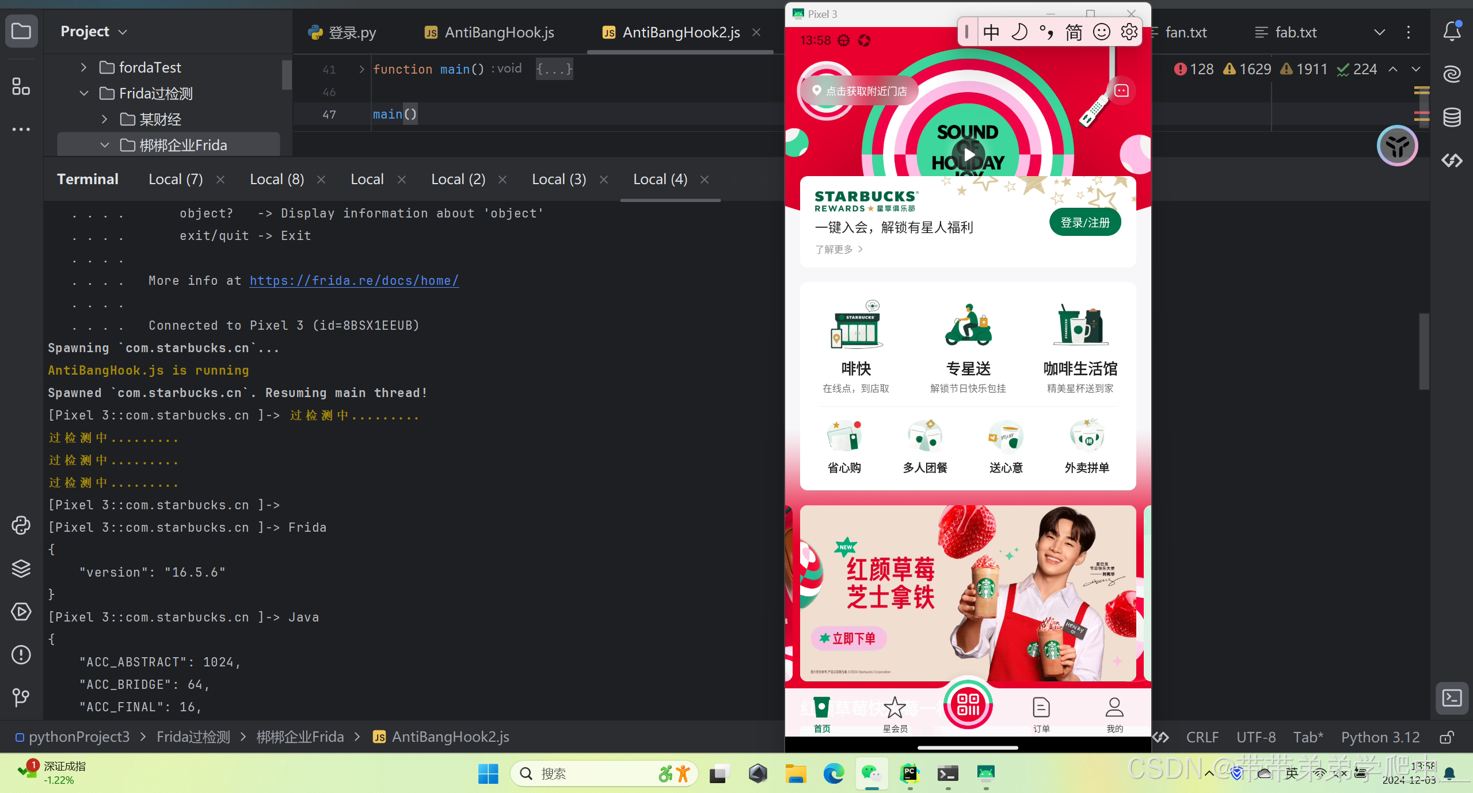This screenshot has width=1473, height=793.
Task: Toggle IME simplified/traditional 简
Action: click(x=1074, y=32)
